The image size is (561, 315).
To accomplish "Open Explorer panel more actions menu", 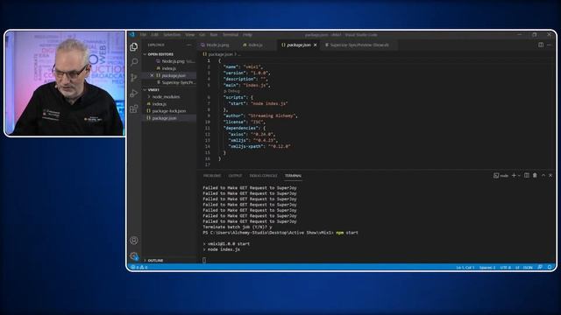I will tap(188, 45).
